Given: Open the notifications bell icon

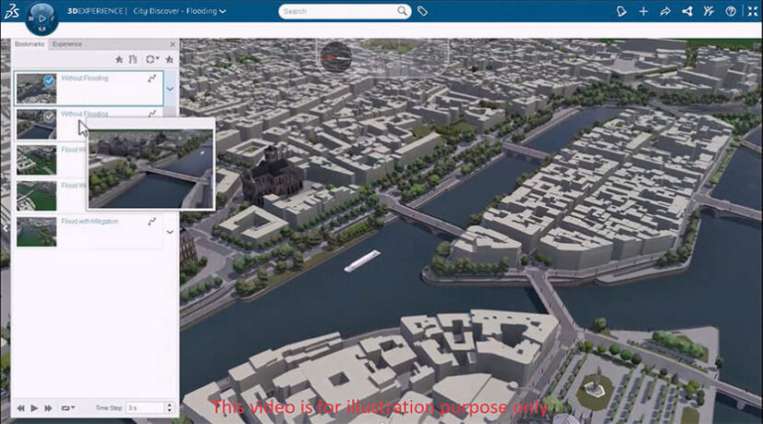Looking at the screenshot, I should (622, 11).
